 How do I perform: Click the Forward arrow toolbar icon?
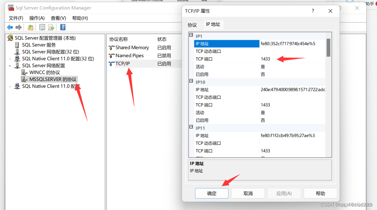(x=19, y=28)
